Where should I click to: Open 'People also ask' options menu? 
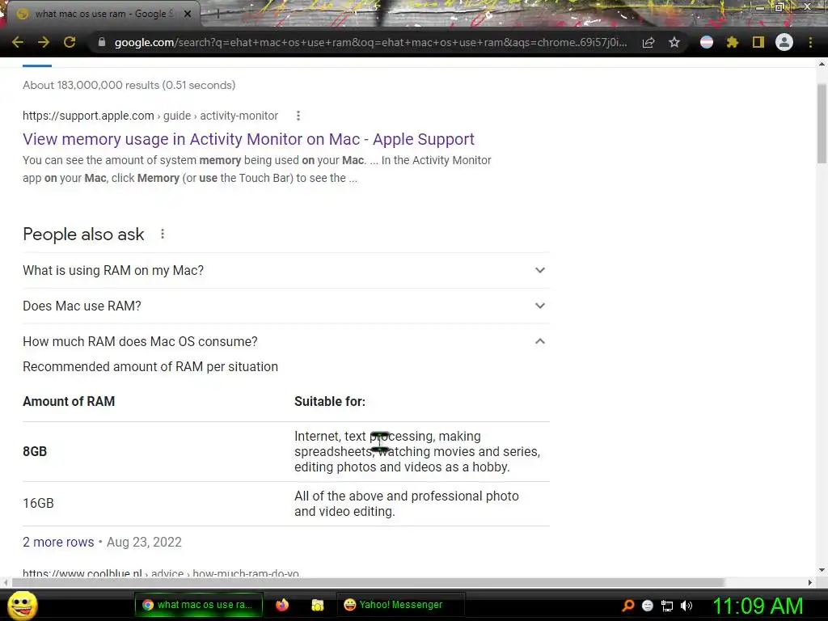point(163,234)
